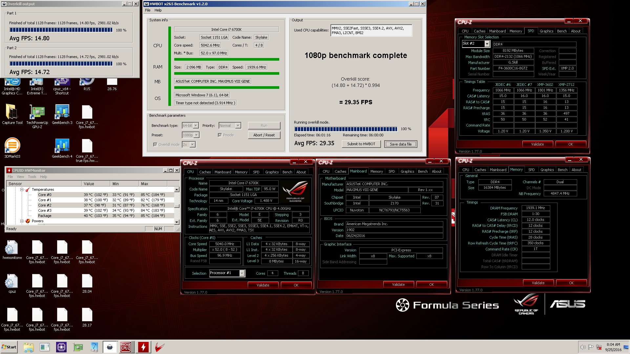
Task: Open R15 desktop shortcut
Action: [87, 85]
